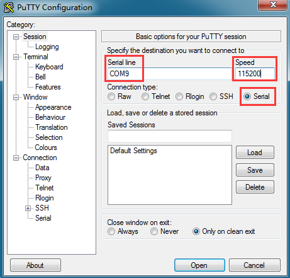290x278 pixels.
Task: Open the Serial category in tree
Action: (x=43, y=218)
